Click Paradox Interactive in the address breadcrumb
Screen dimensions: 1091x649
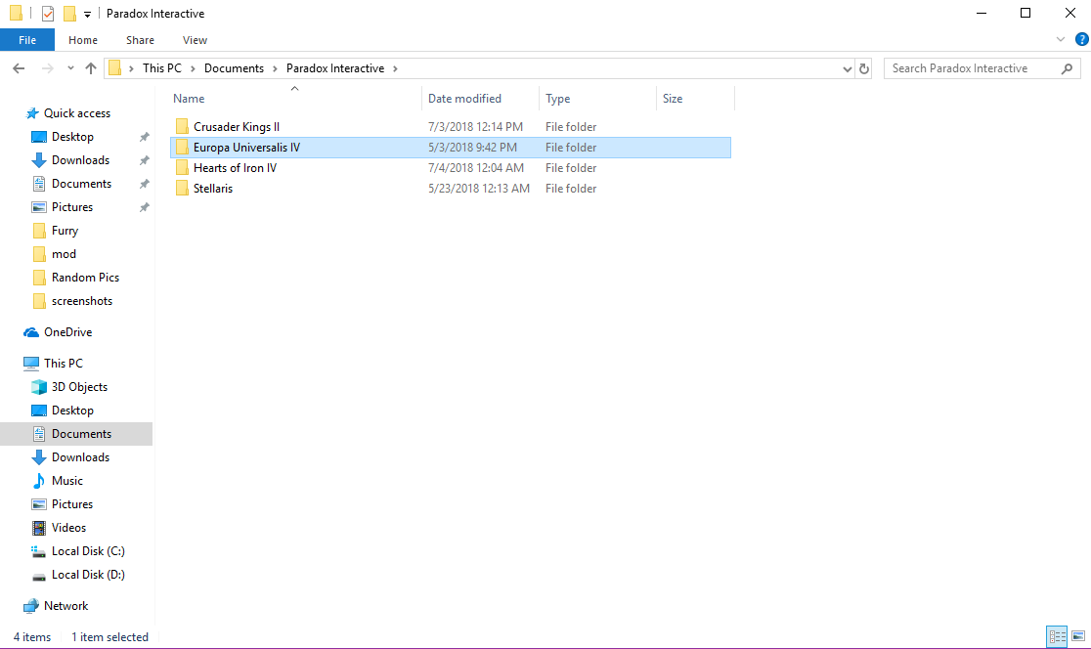tap(335, 68)
